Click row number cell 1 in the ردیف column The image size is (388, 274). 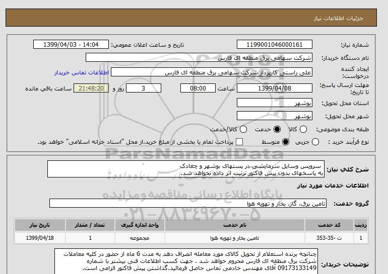click(361, 238)
